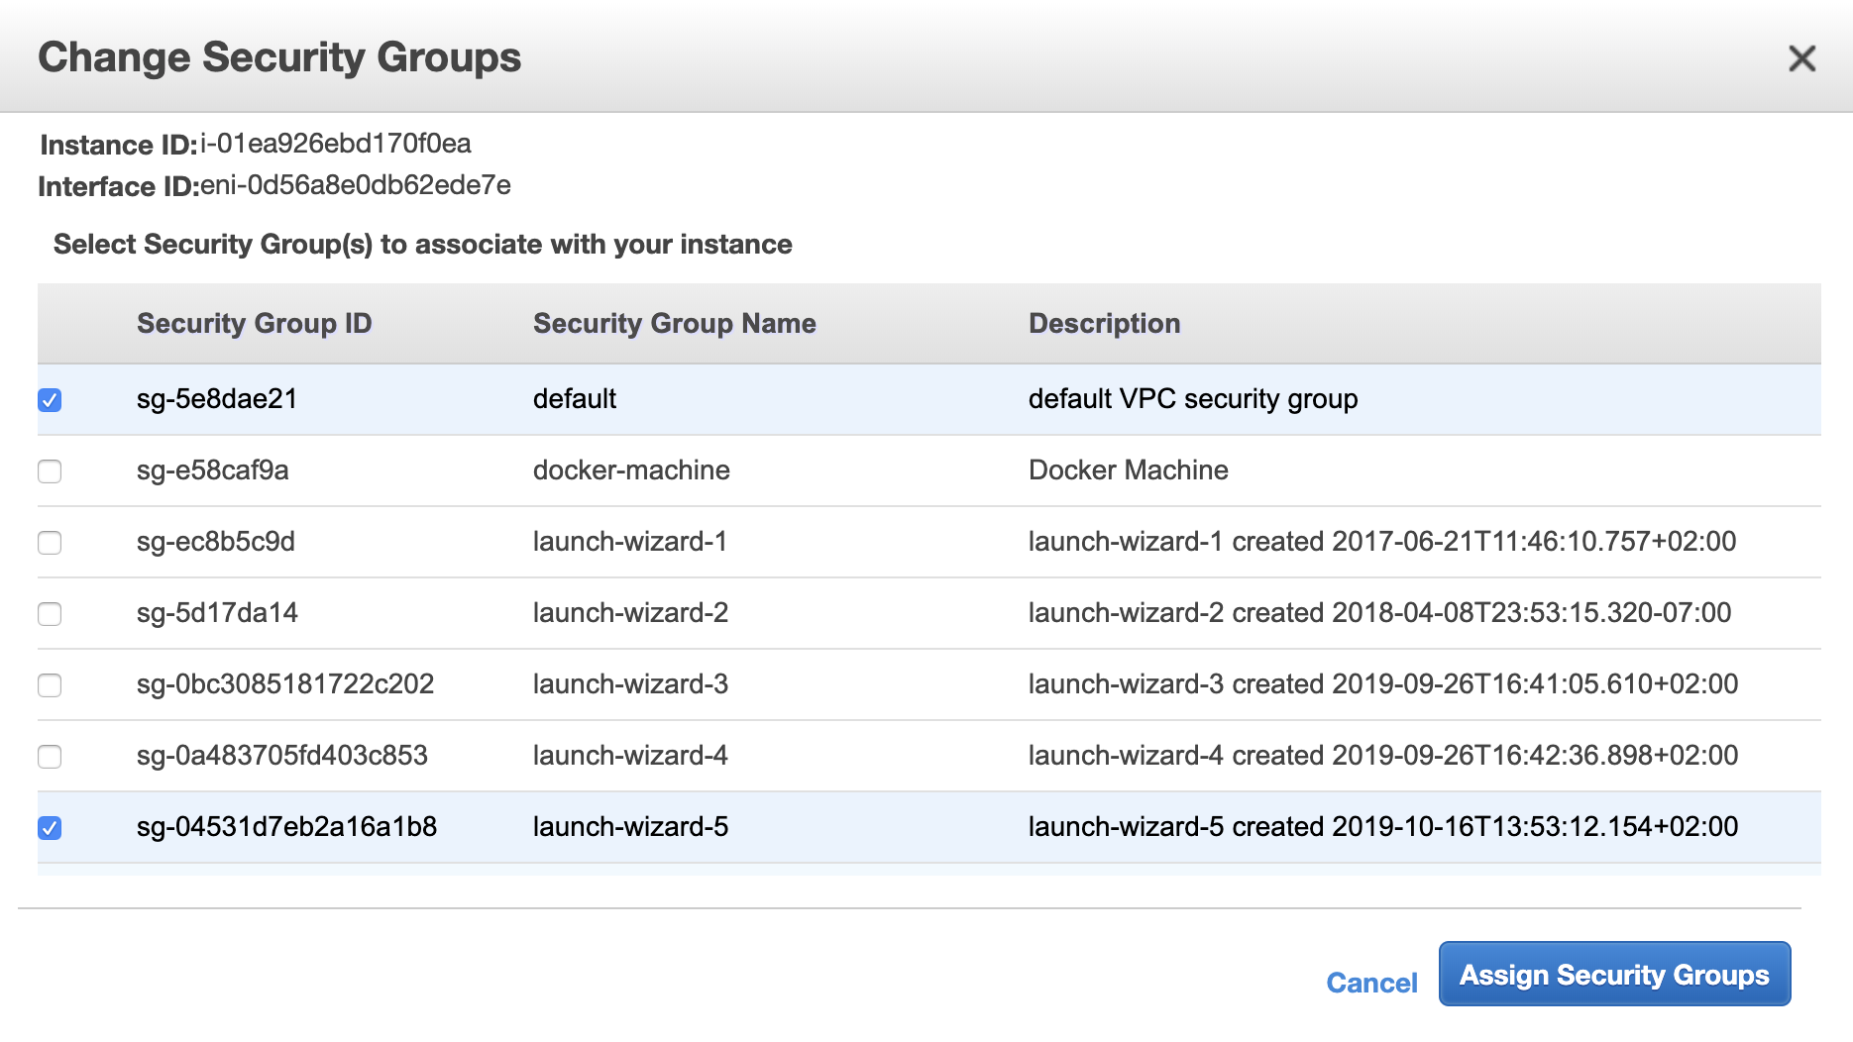Click the Security Group ID column header
1853x1042 pixels.
click(254, 324)
